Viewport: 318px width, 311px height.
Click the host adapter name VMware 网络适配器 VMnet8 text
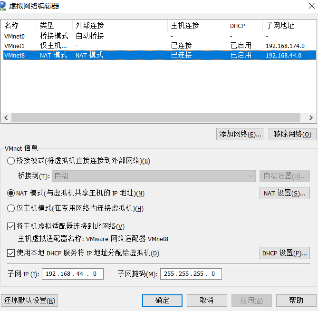click(x=127, y=239)
